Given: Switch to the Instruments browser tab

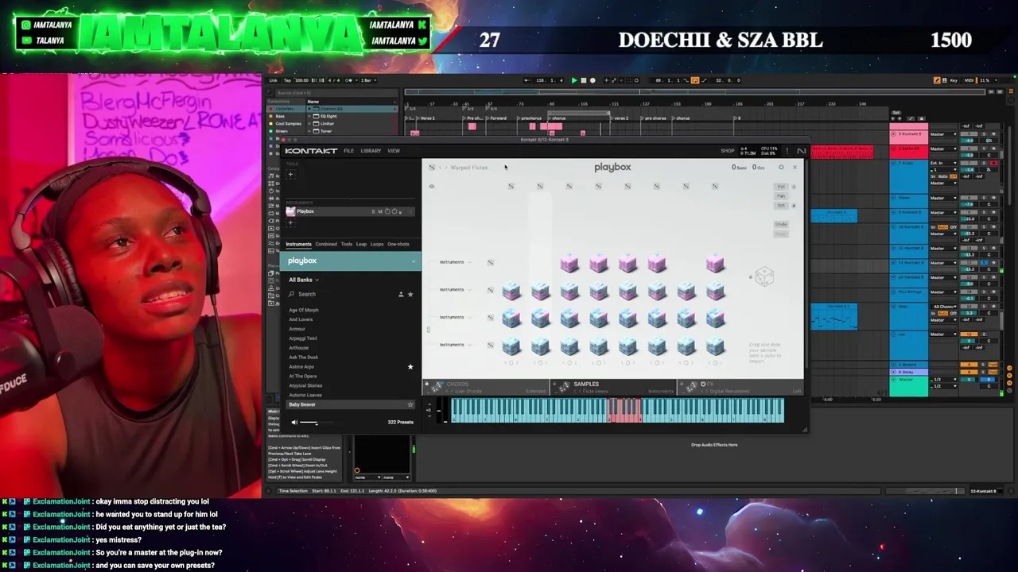Looking at the screenshot, I should [x=299, y=244].
